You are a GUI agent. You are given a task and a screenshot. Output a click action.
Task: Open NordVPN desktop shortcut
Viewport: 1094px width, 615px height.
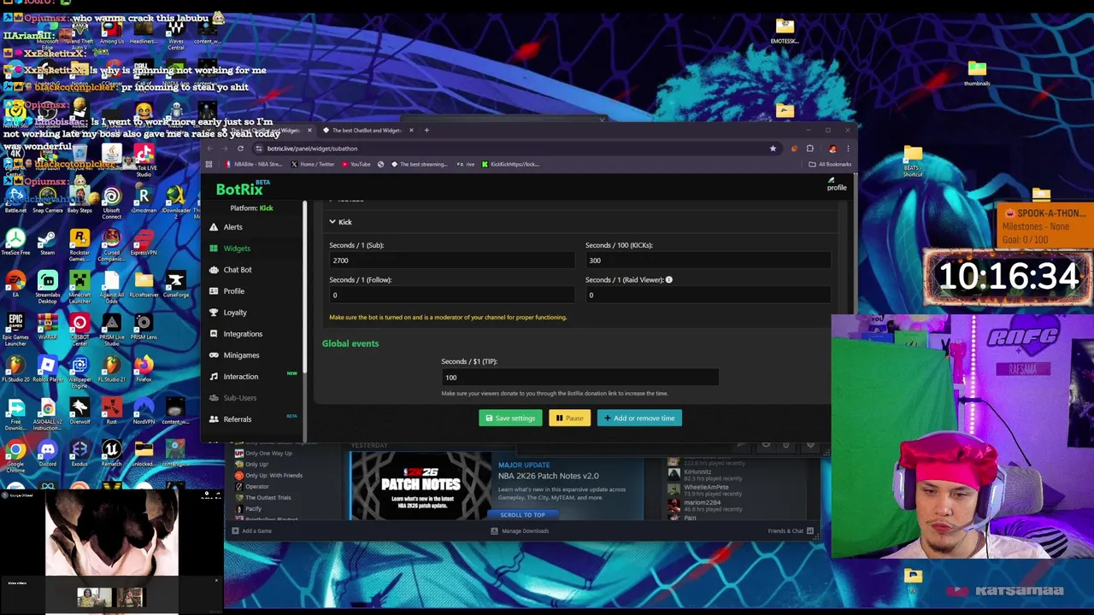144,411
